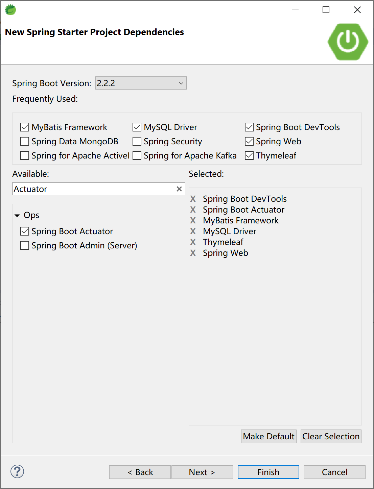Remove Spring Boot DevTools via its X icon
This screenshot has width=374, height=489.
tap(193, 199)
